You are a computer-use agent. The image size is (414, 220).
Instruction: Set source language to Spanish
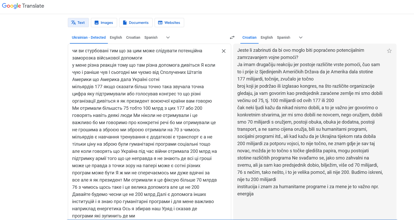tap(151, 37)
